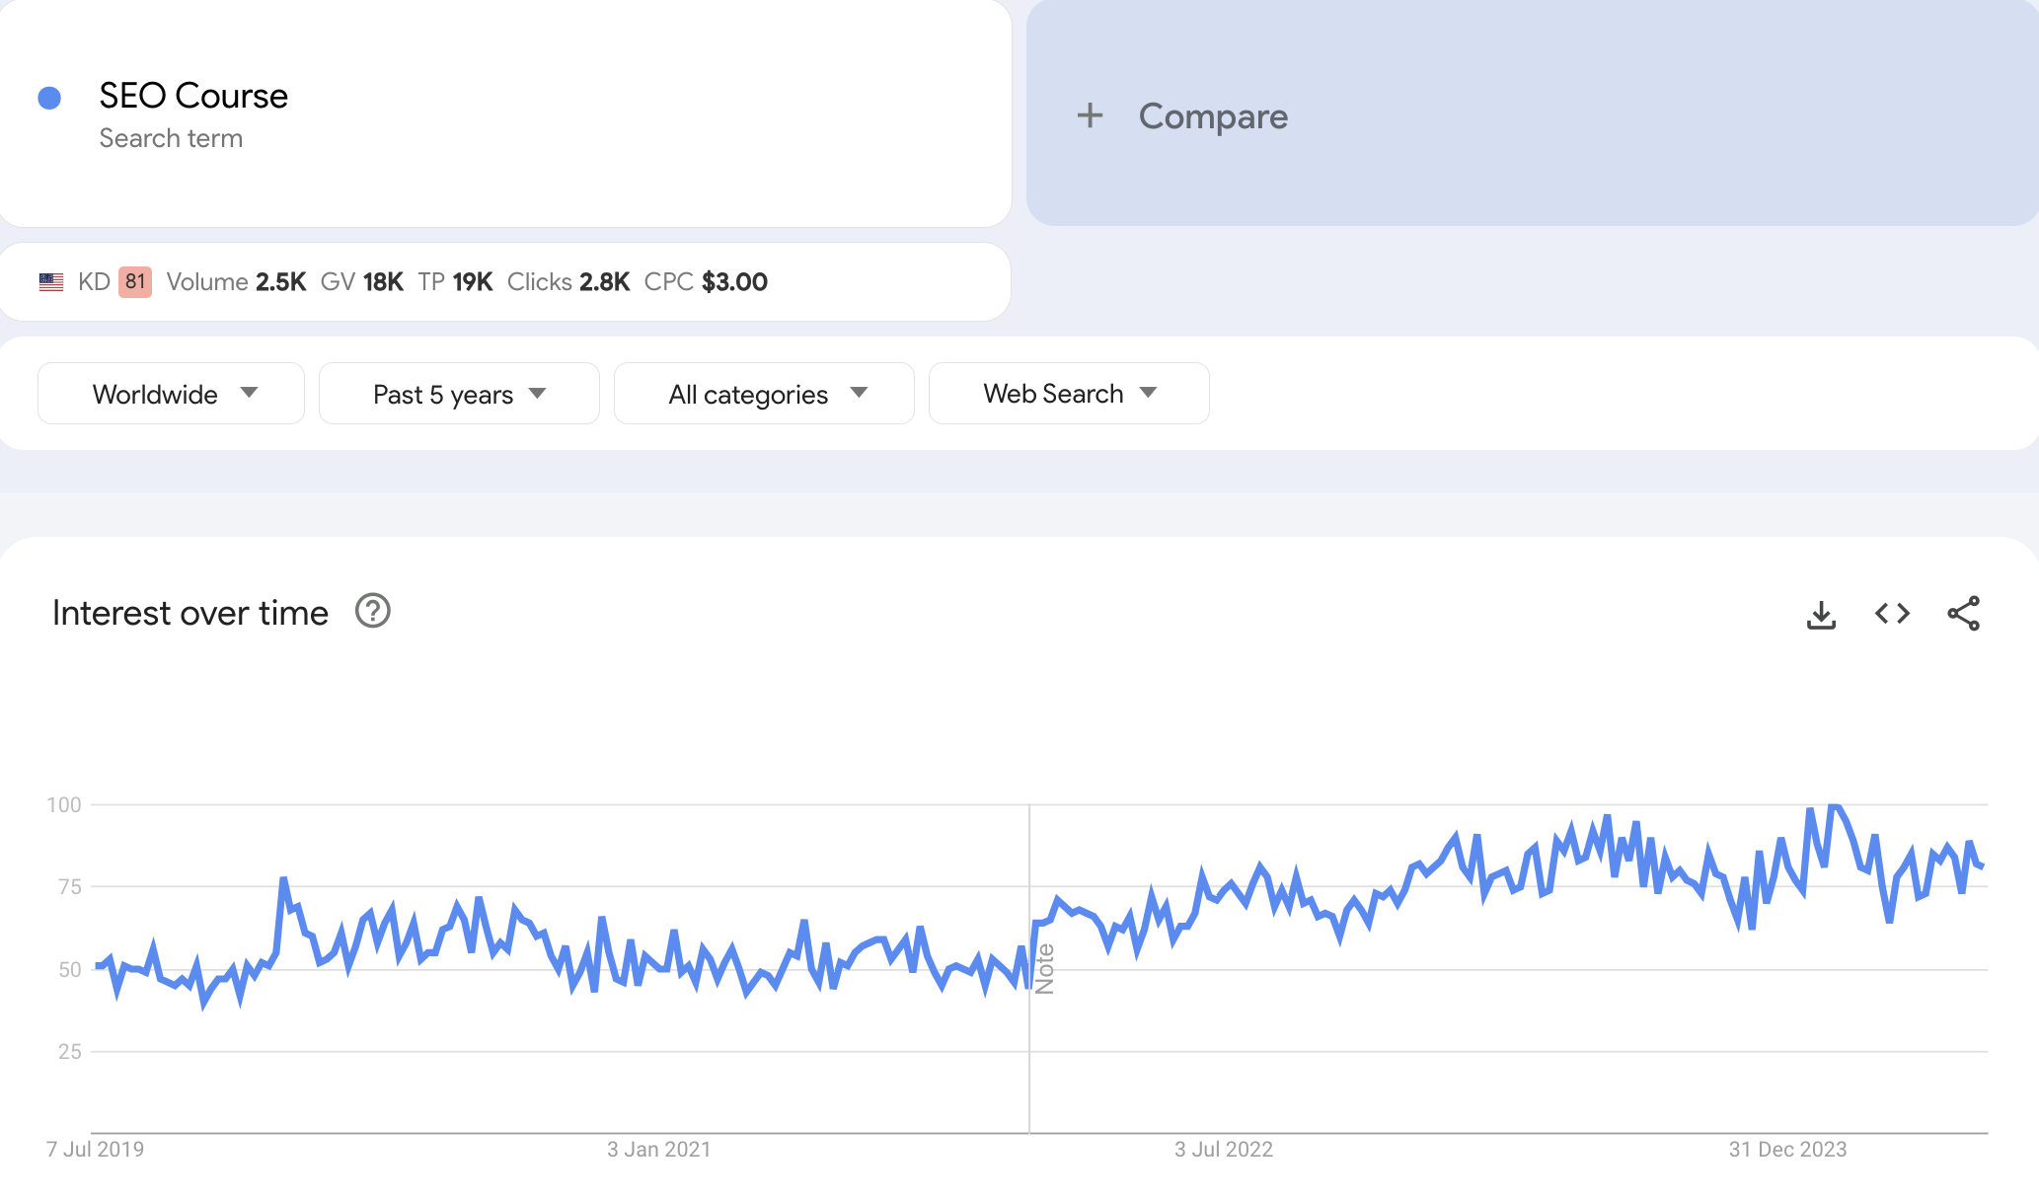Click the Compare button
The image size is (2039, 1200).
pyautogui.click(x=1213, y=116)
